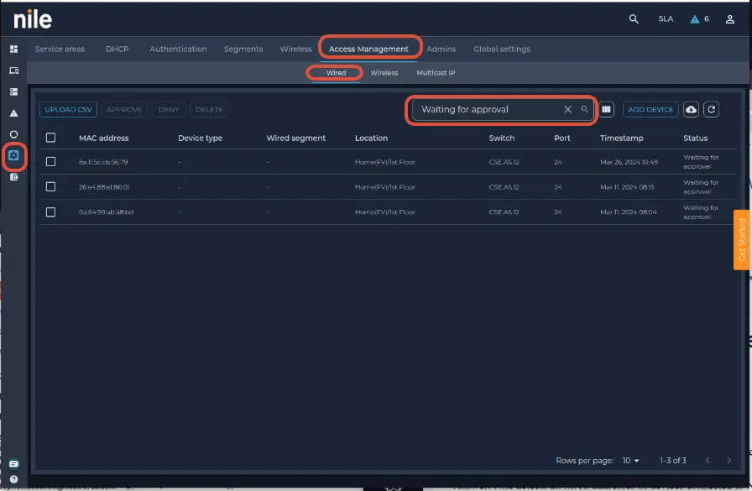
Task: Open the Authentication tab
Action: click(178, 49)
